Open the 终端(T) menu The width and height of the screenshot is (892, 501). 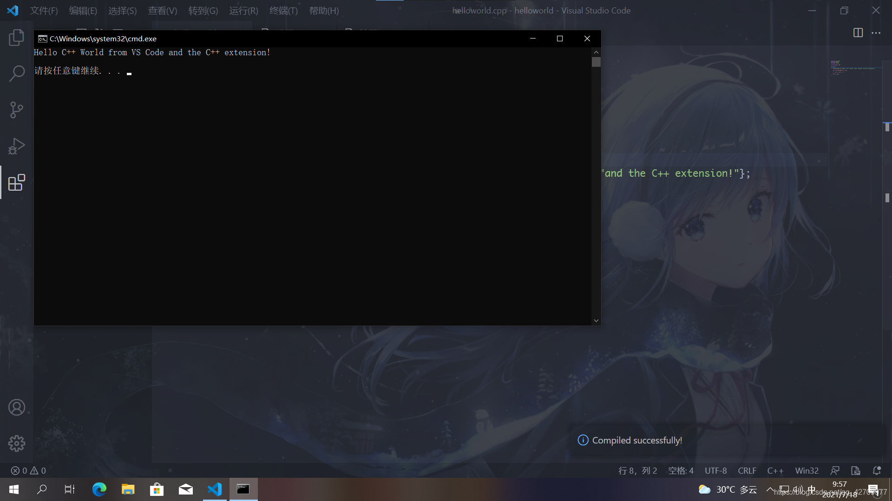pyautogui.click(x=283, y=10)
